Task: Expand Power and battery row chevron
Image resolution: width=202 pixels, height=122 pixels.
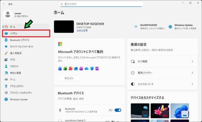Action: click(x=192, y=73)
